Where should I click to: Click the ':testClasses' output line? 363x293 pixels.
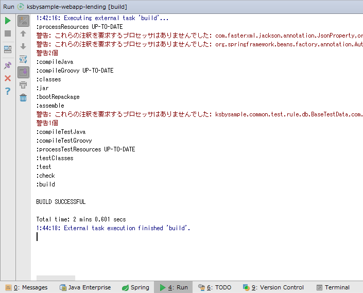[55, 158]
